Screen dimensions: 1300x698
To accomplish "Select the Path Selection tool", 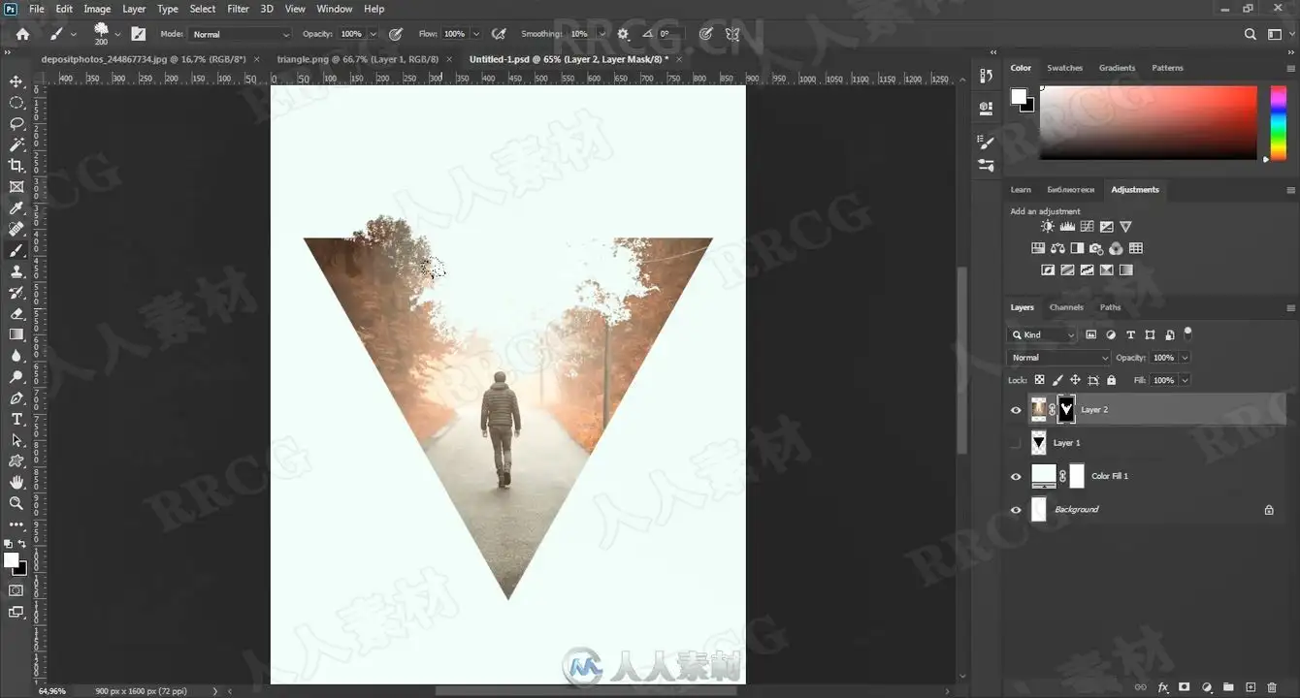I will pos(16,440).
